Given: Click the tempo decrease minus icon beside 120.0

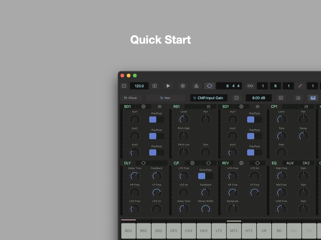Looking at the screenshot, I should (x=124, y=86).
